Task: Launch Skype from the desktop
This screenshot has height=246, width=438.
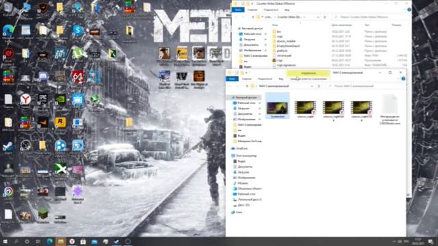Action: [x=77, y=31]
